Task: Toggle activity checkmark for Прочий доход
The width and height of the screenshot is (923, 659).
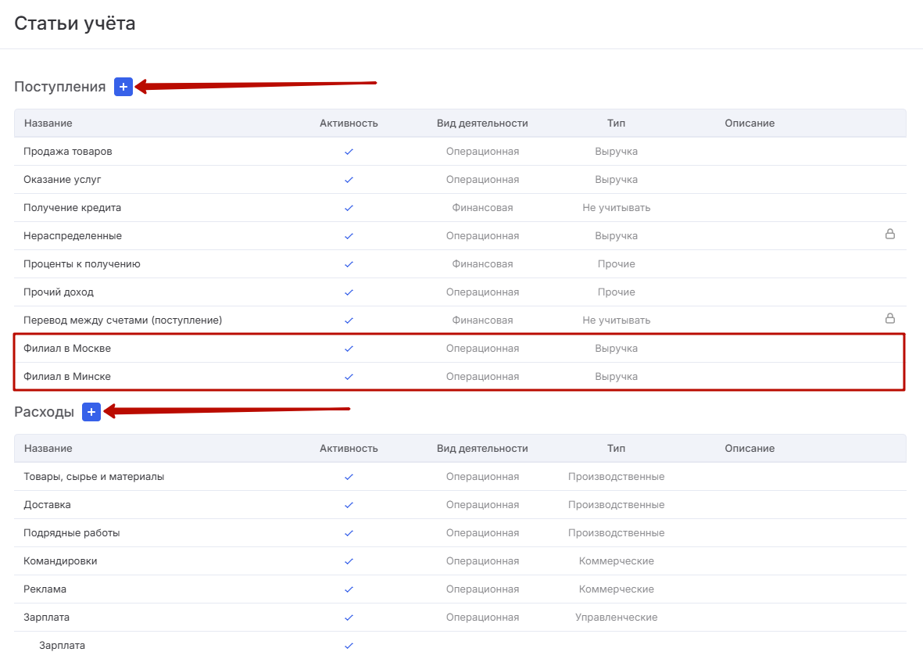Action: coord(349,292)
